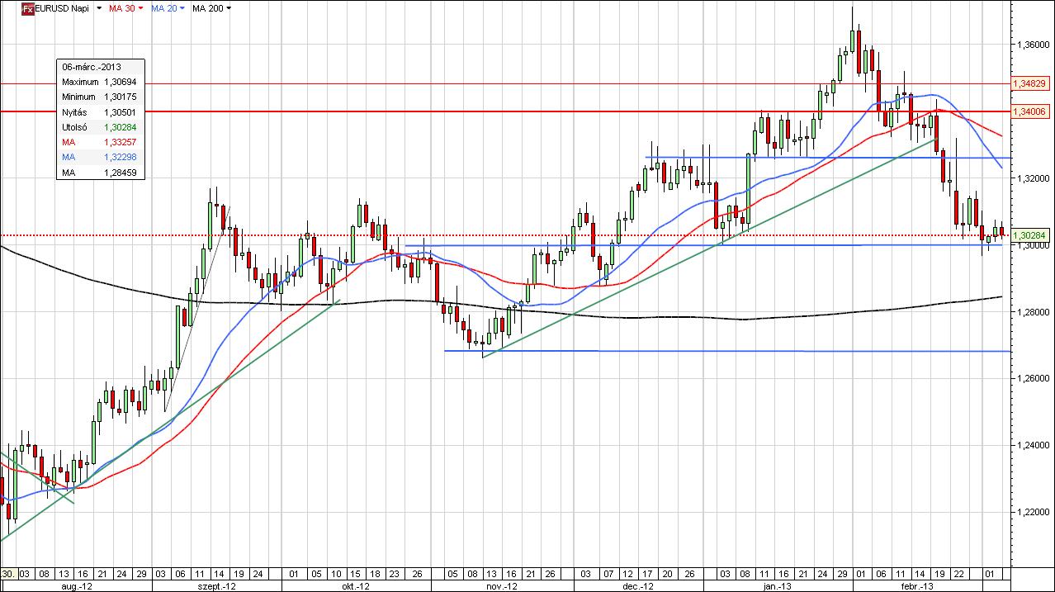Click the 1,22000 price axis label
Image resolution: width=1055 pixels, height=592 pixels.
click(1032, 513)
